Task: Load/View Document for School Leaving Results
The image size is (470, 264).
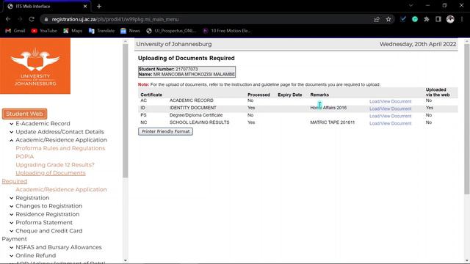Action: point(390,123)
